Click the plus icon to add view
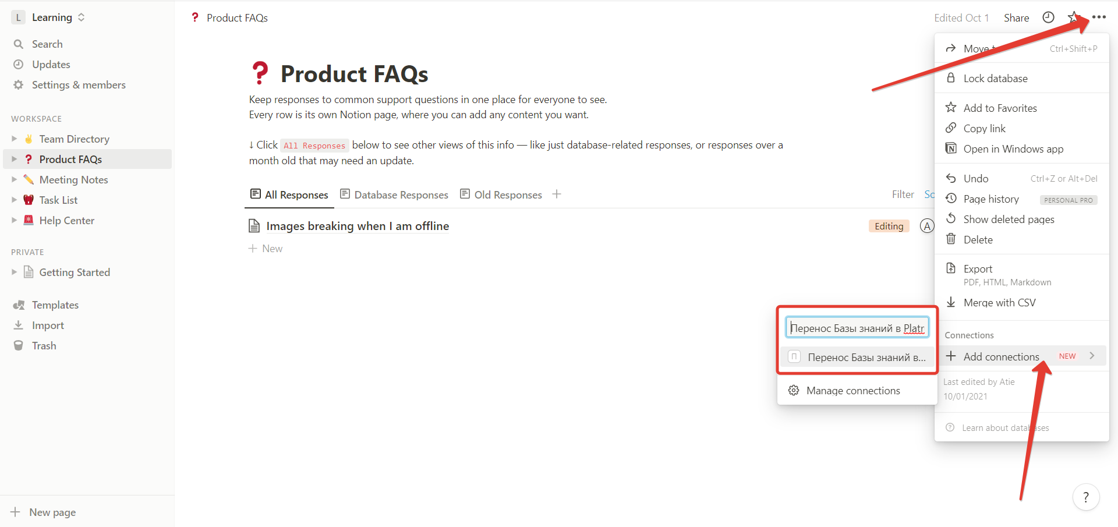The image size is (1118, 527). 557,194
